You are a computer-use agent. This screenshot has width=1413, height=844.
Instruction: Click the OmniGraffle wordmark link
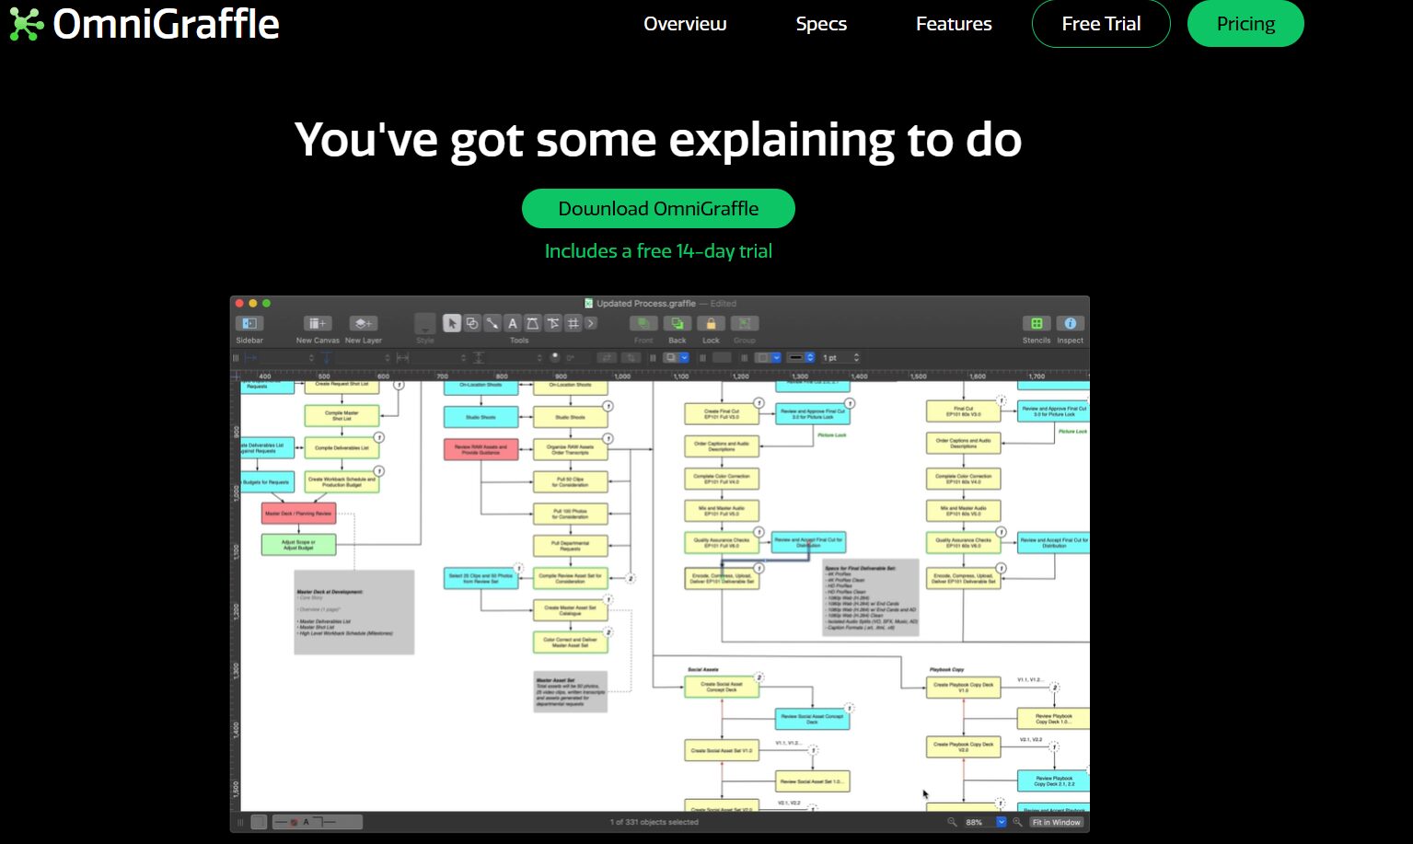(x=166, y=24)
